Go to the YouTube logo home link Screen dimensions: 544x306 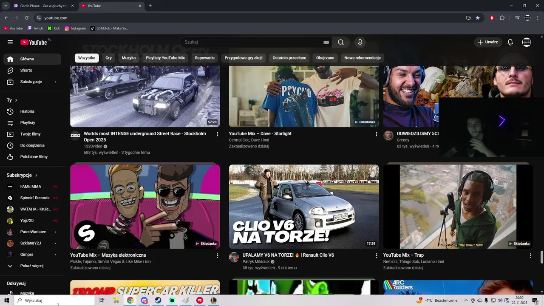point(34,42)
